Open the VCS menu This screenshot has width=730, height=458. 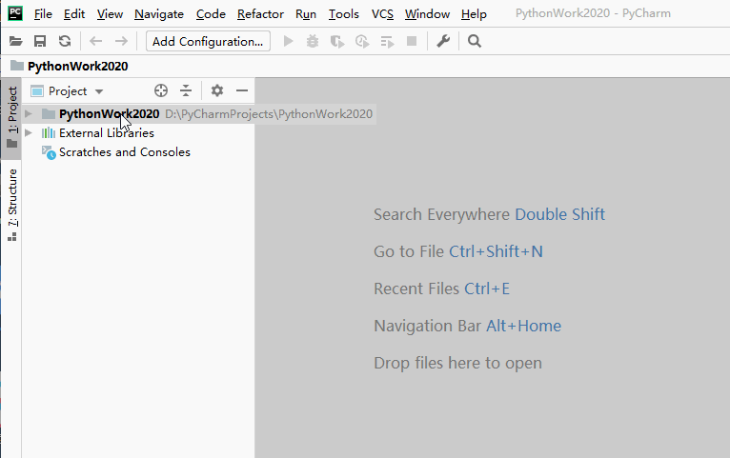tap(382, 14)
